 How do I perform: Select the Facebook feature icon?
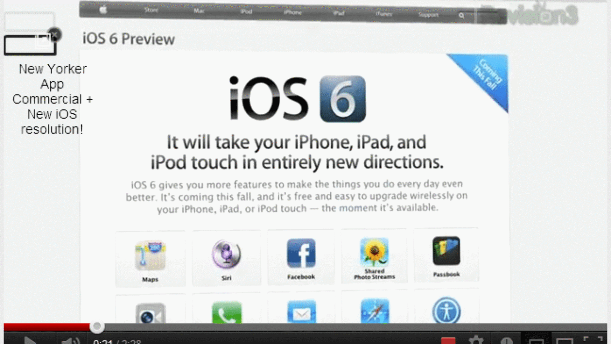tap(301, 253)
